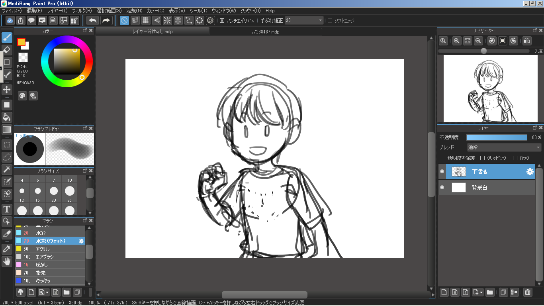Zoom in using navigator magnifier plus
This screenshot has height=306, width=544.
point(457,41)
